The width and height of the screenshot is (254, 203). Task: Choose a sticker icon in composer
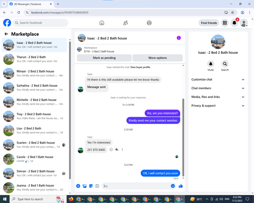click(91, 186)
